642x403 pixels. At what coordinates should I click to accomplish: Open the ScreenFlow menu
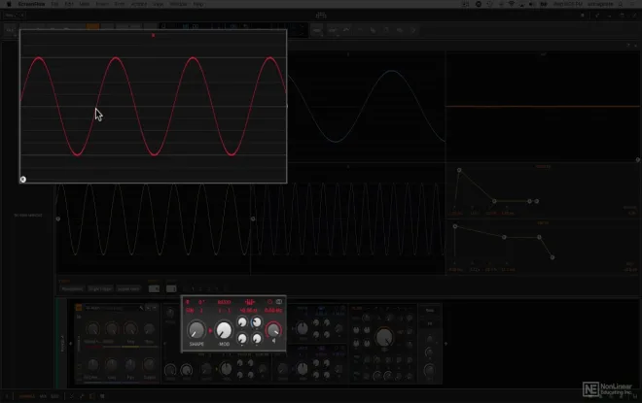pos(31,4)
